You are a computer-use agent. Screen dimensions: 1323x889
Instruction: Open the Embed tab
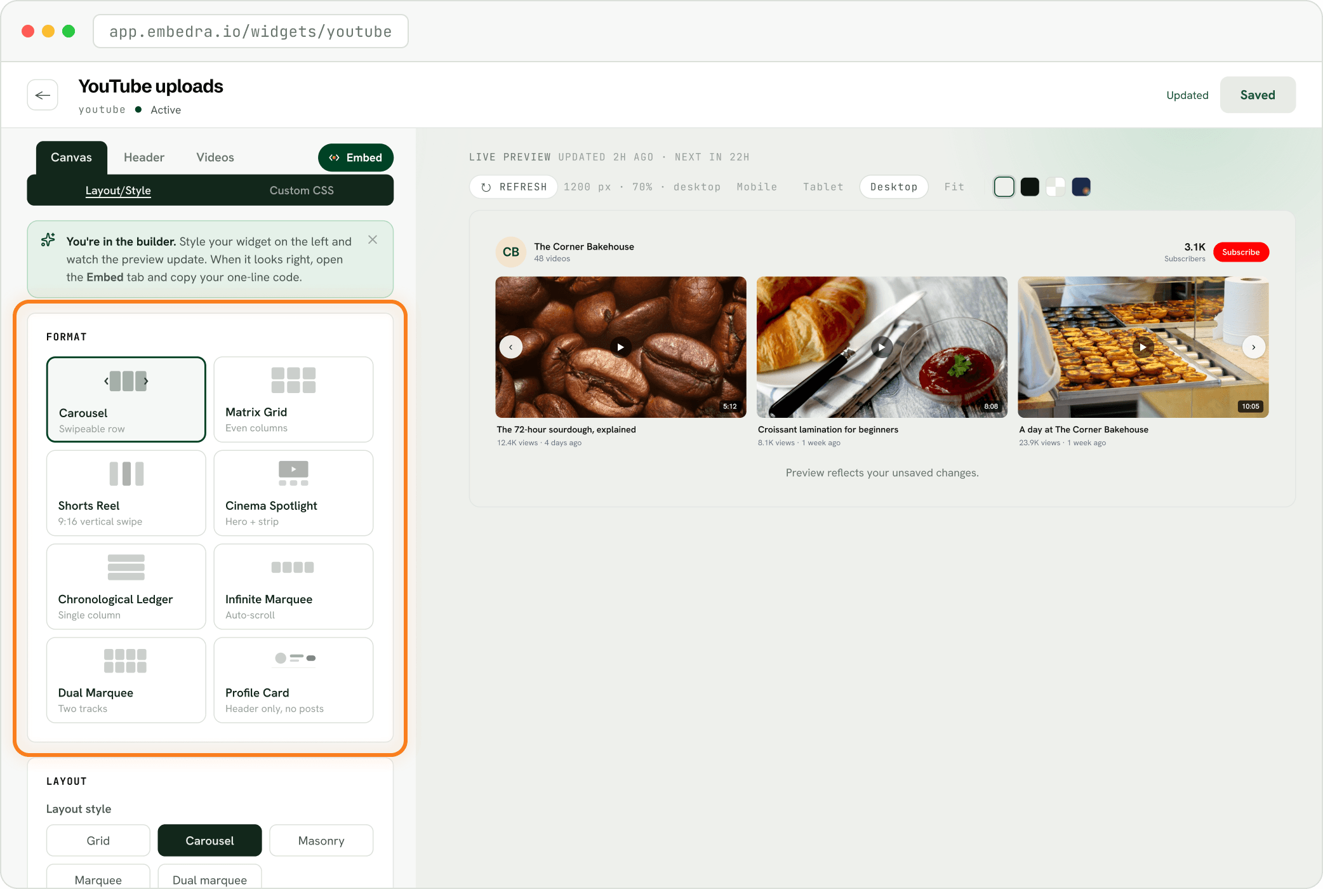(356, 157)
